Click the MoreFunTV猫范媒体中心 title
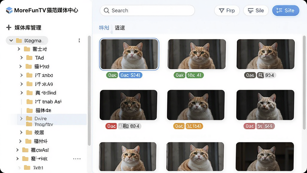Image resolution: width=307 pixels, height=173 pixels. point(46,10)
